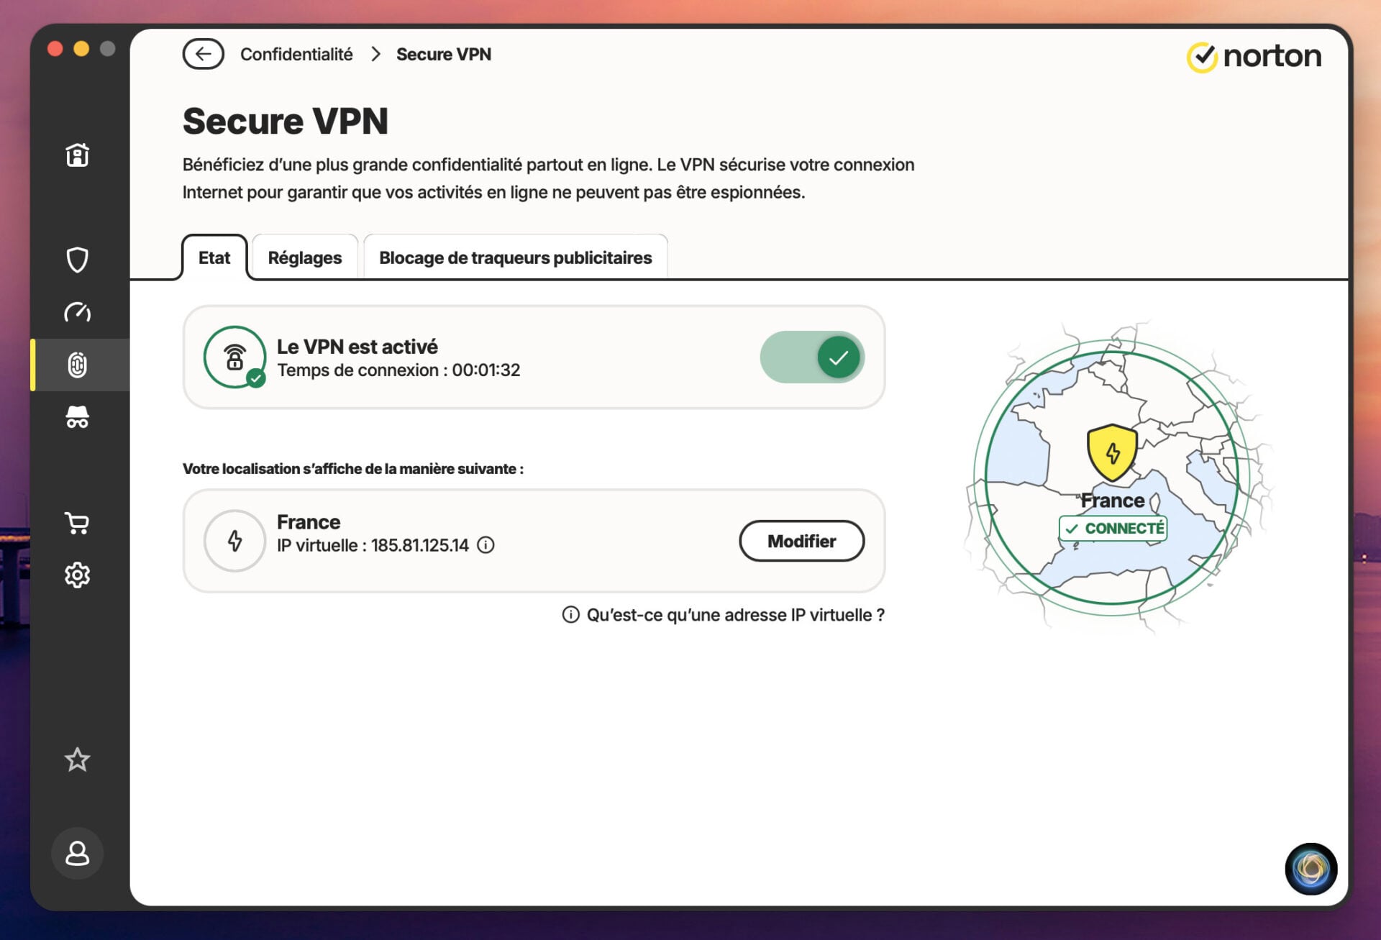Switch to the Réglages tab
The image size is (1381, 940).
(x=305, y=257)
